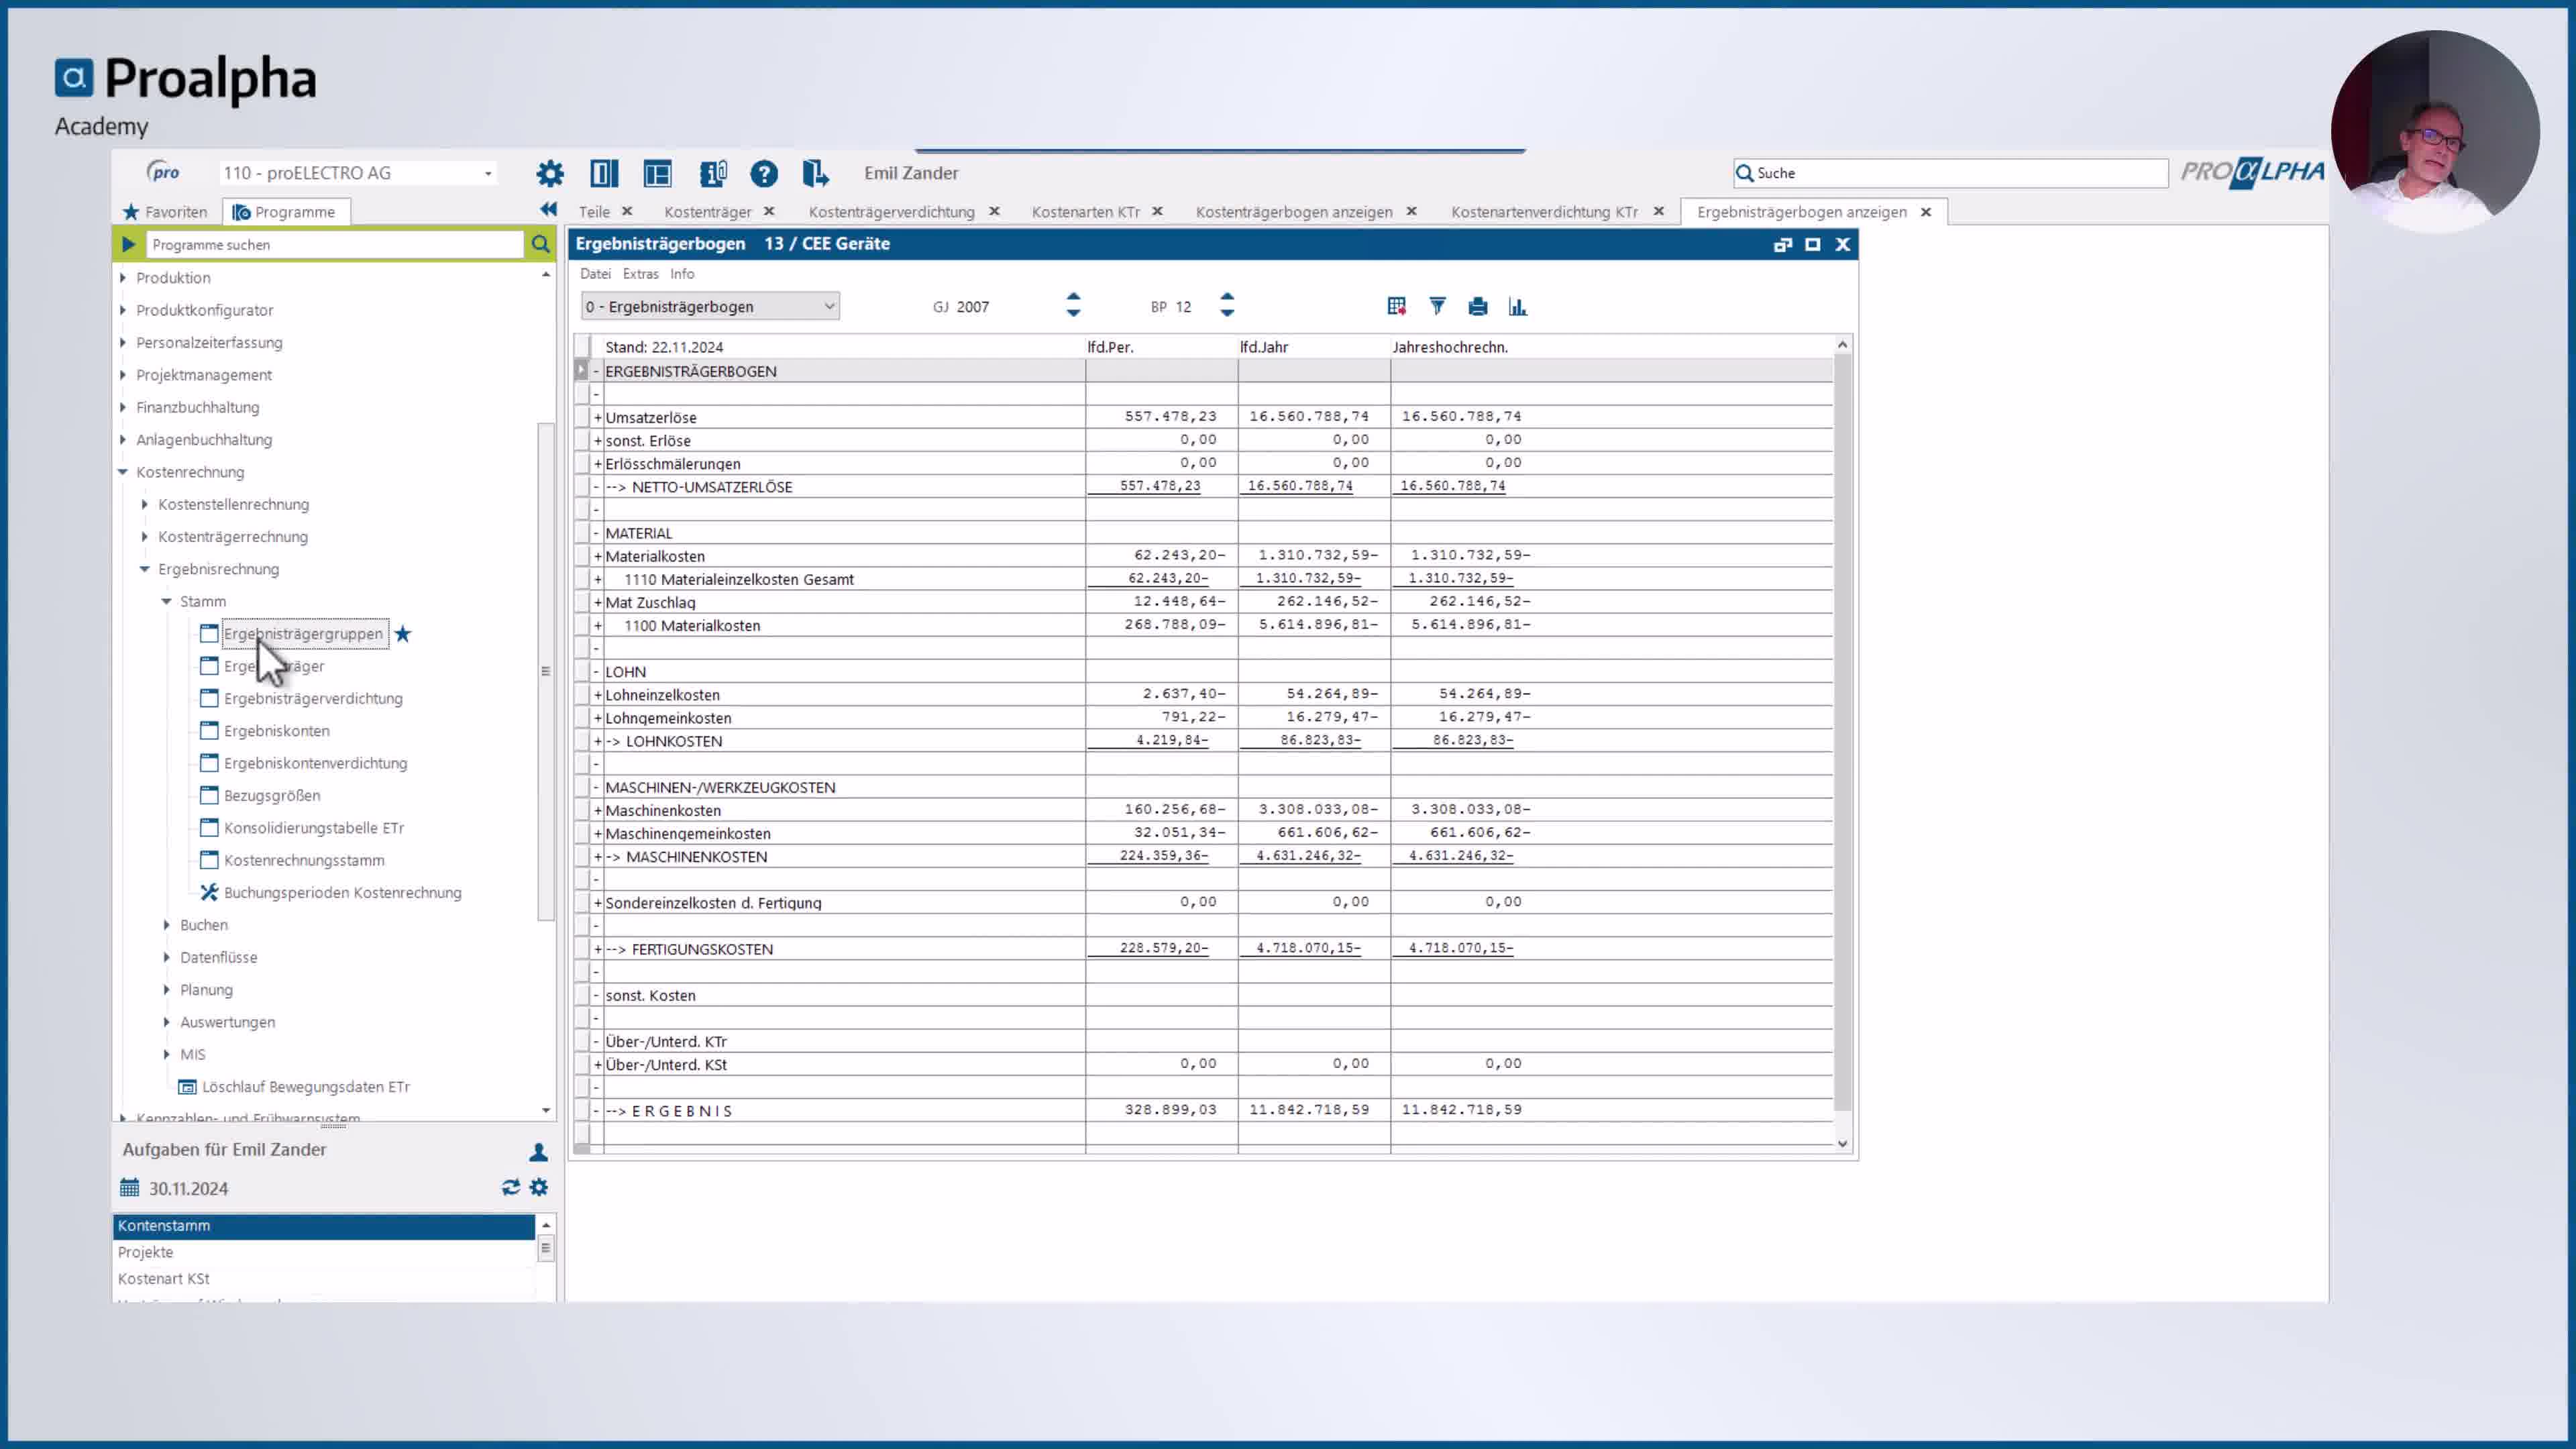Screen dimensions: 2576x1449
Task: Collapse the Stamm folder
Action: [x=167, y=601]
